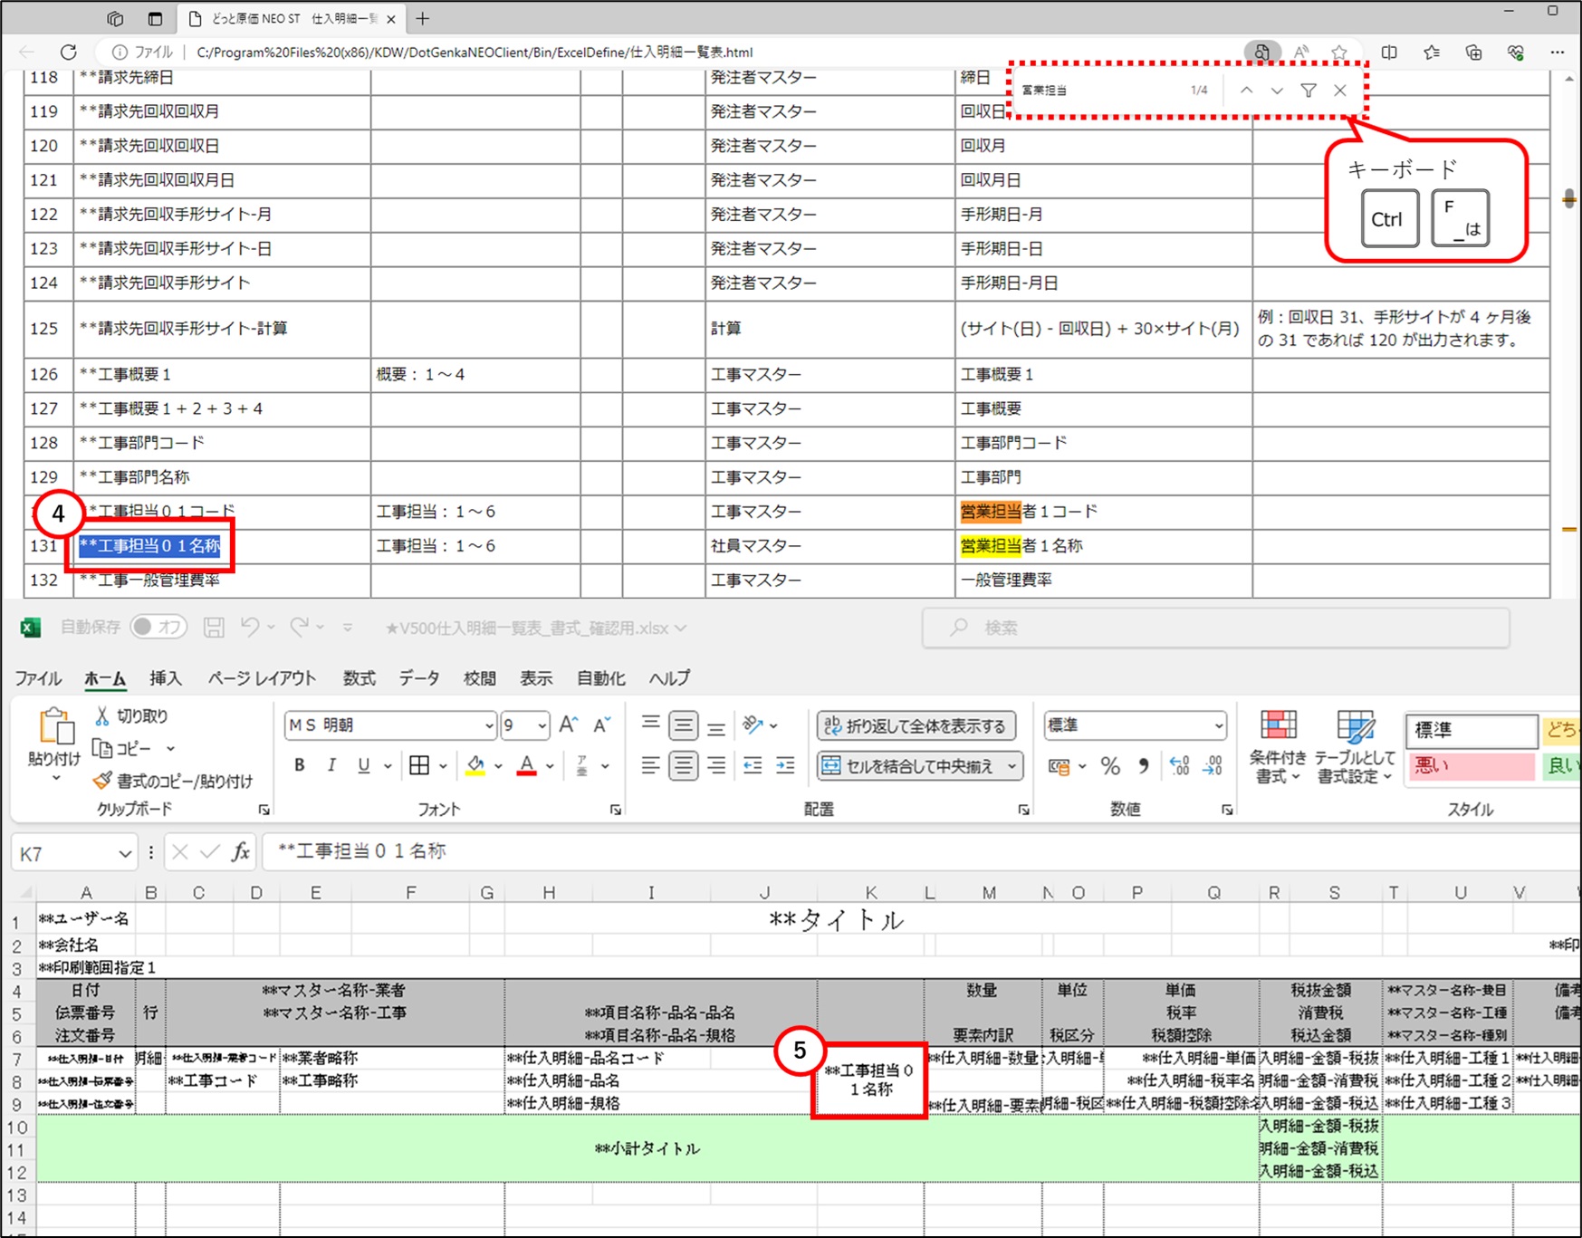Click the increase font size icon

568,725
